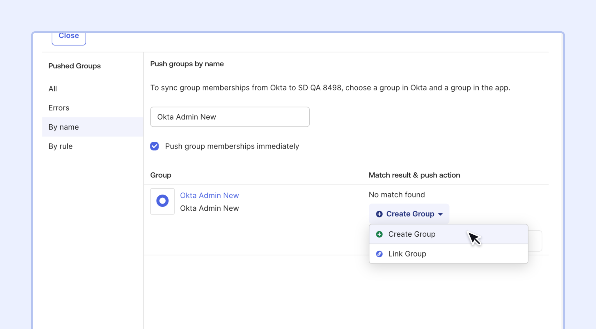Click the Pushed Groups sidebar heading
Image resolution: width=596 pixels, height=329 pixels.
tap(74, 66)
